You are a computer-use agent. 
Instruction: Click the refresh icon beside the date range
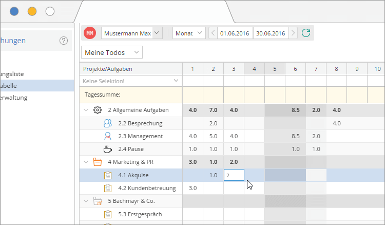tap(306, 33)
